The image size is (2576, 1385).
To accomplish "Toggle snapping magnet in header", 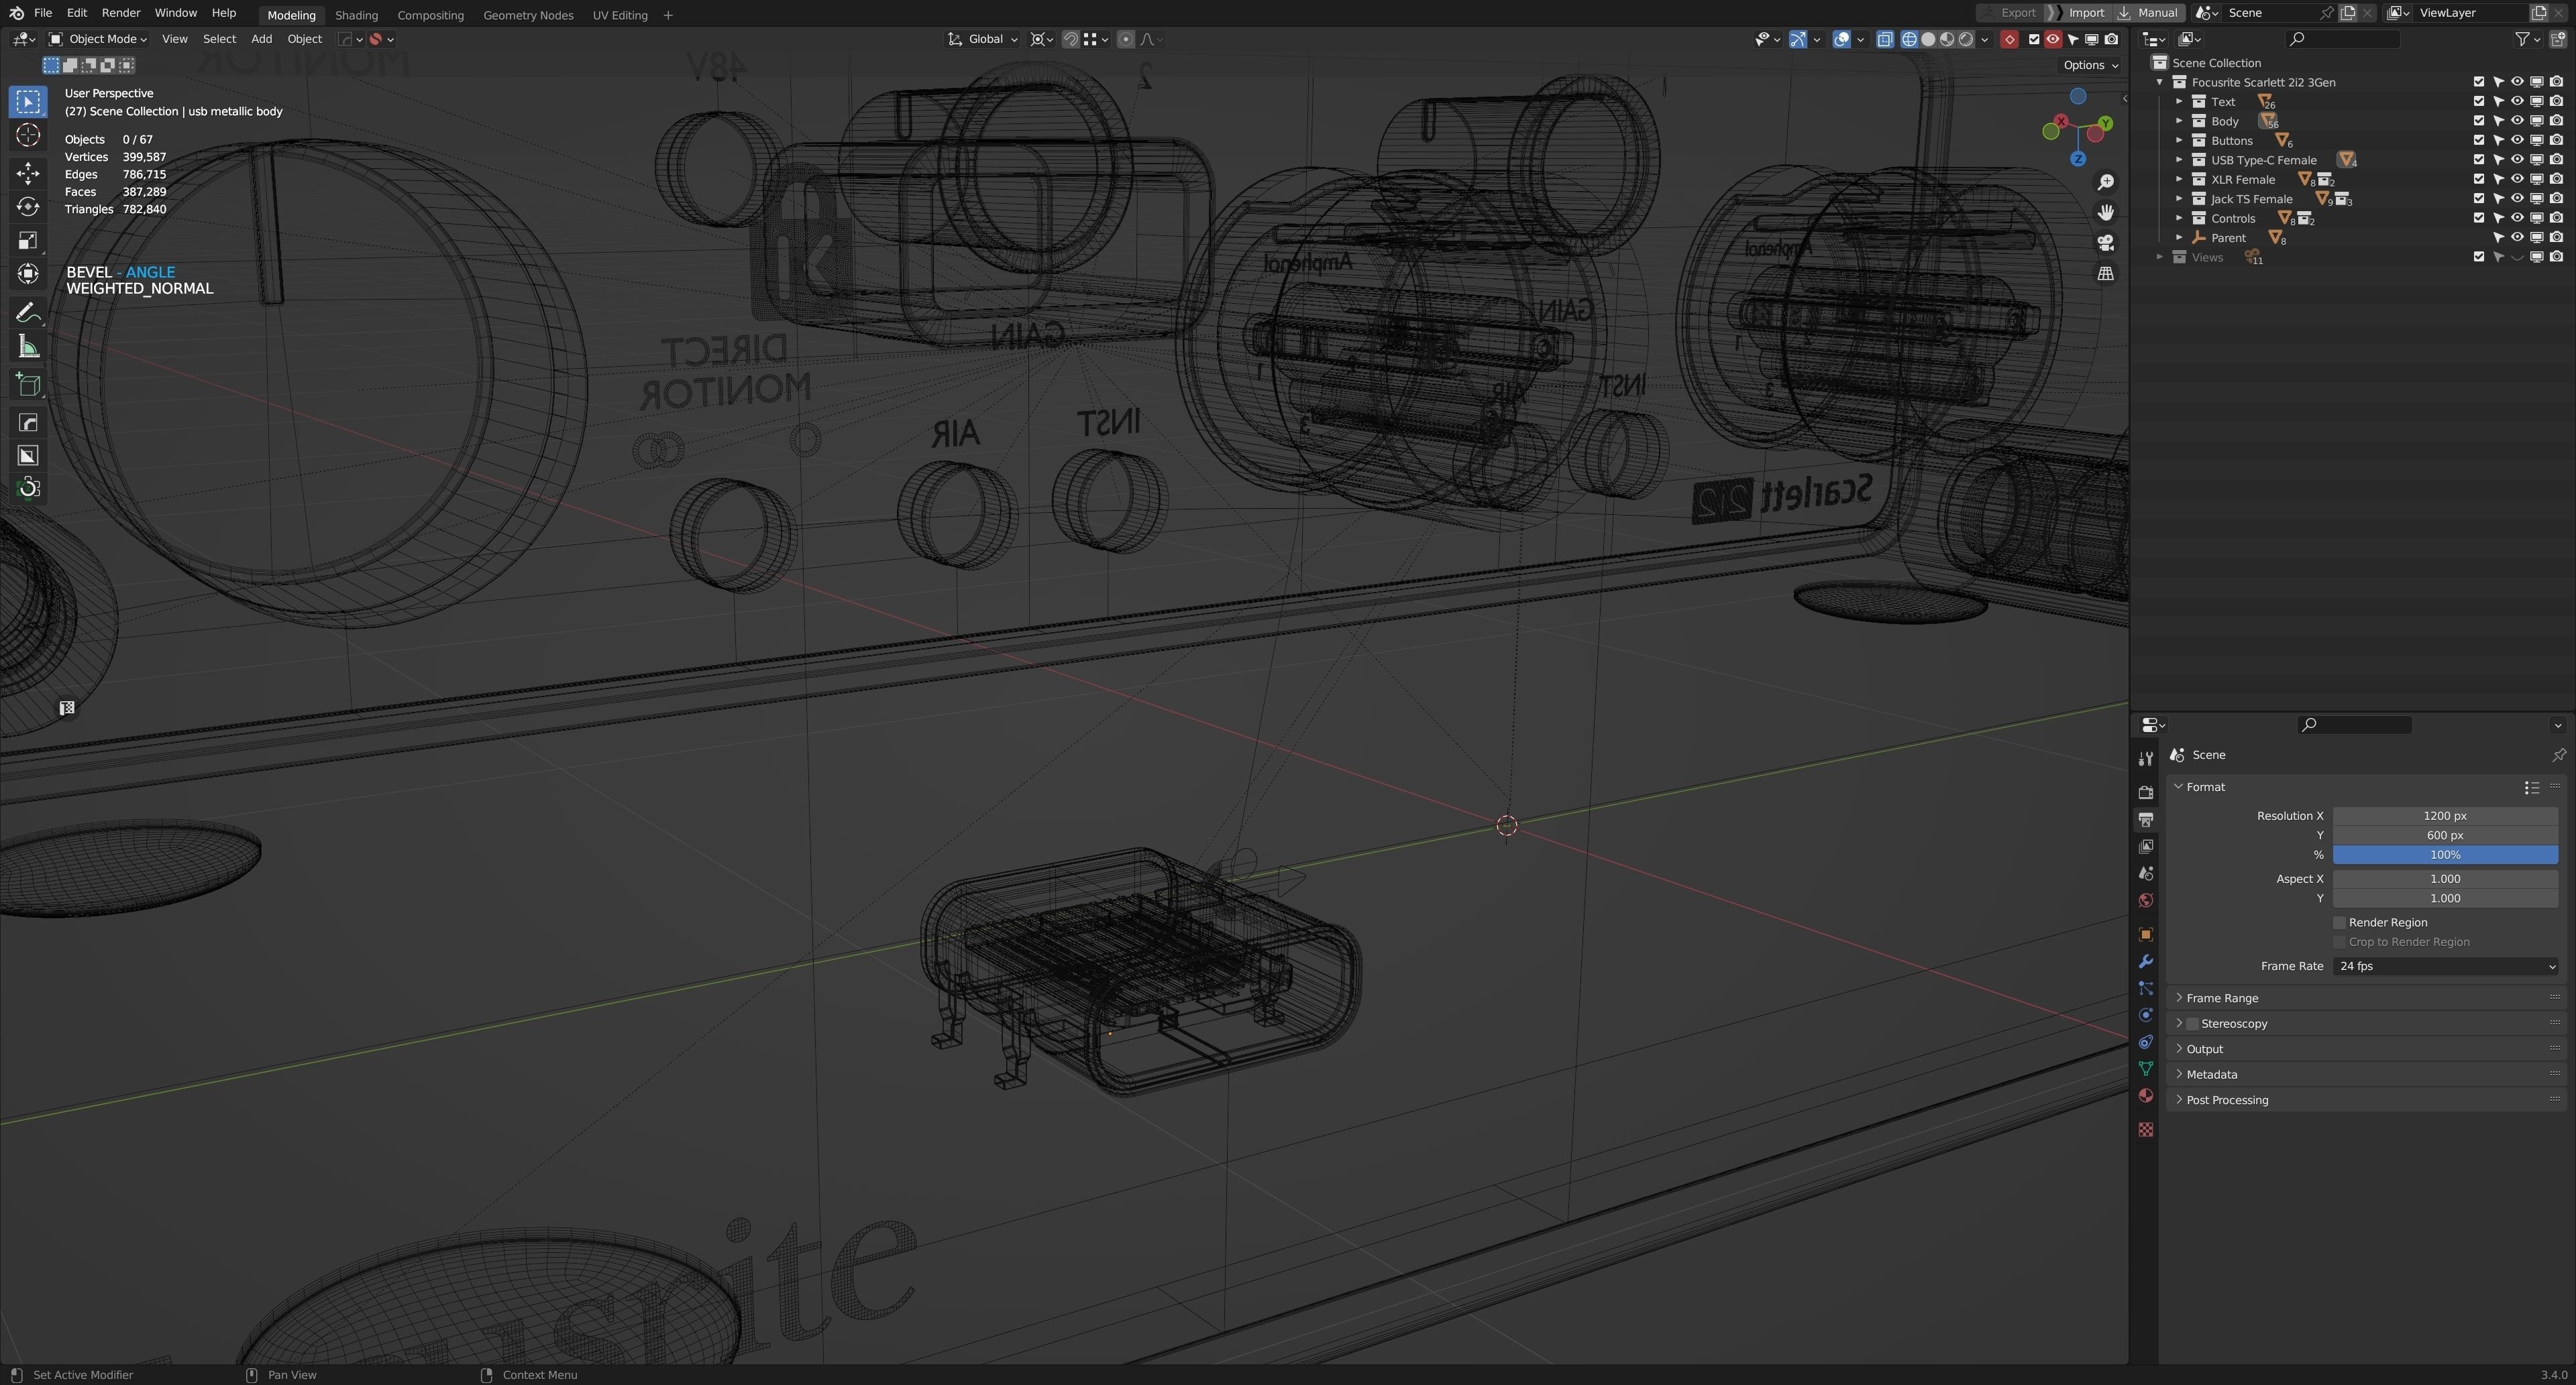I will [x=1070, y=39].
